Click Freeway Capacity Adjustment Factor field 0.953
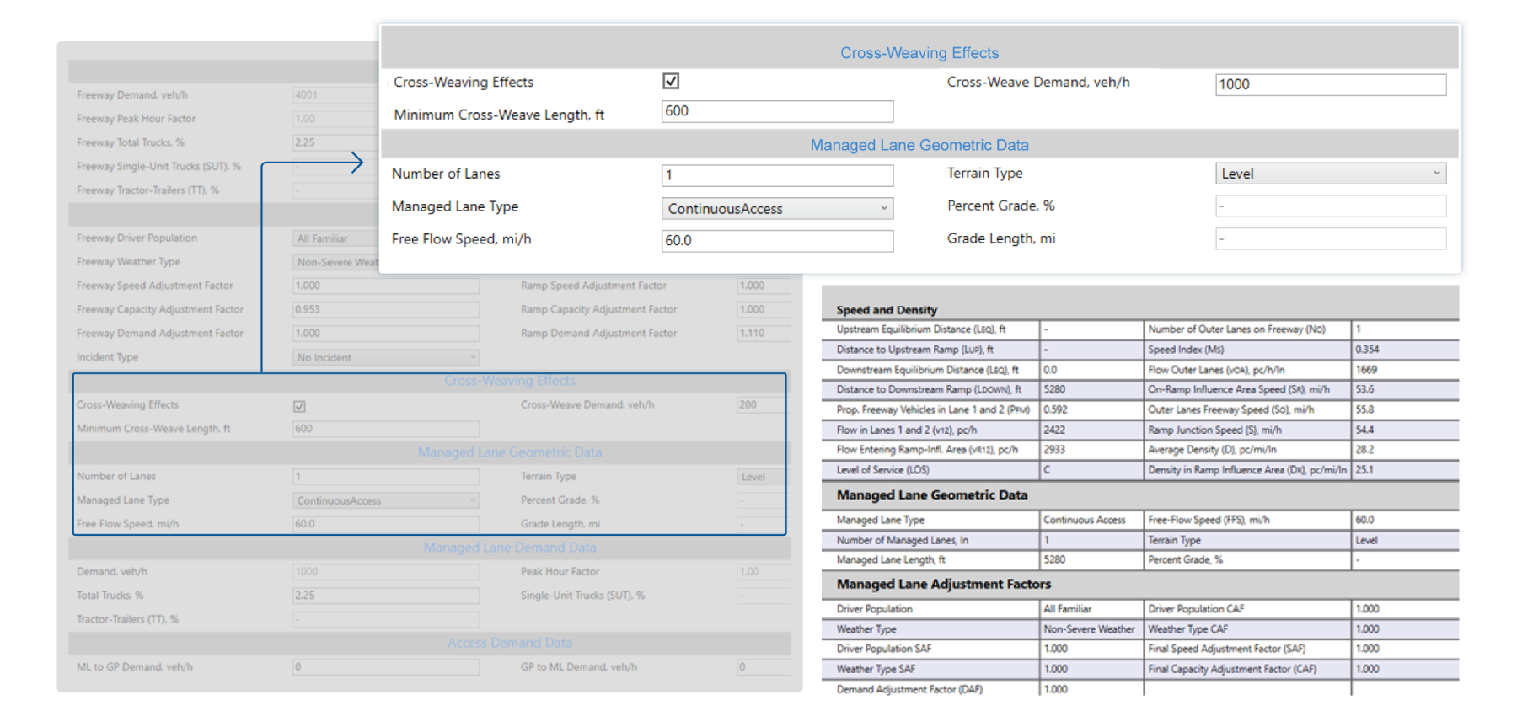Screen dimensions: 1517x711 pos(386,309)
